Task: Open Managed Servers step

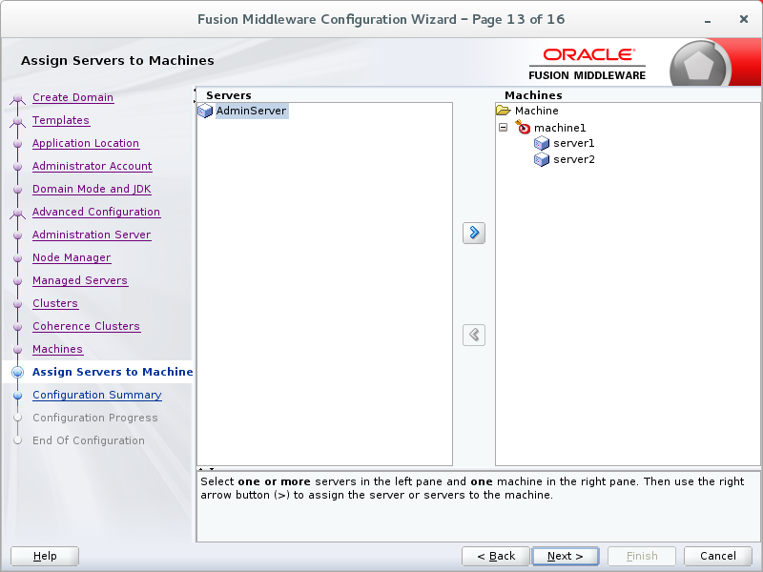Action: point(80,280)
